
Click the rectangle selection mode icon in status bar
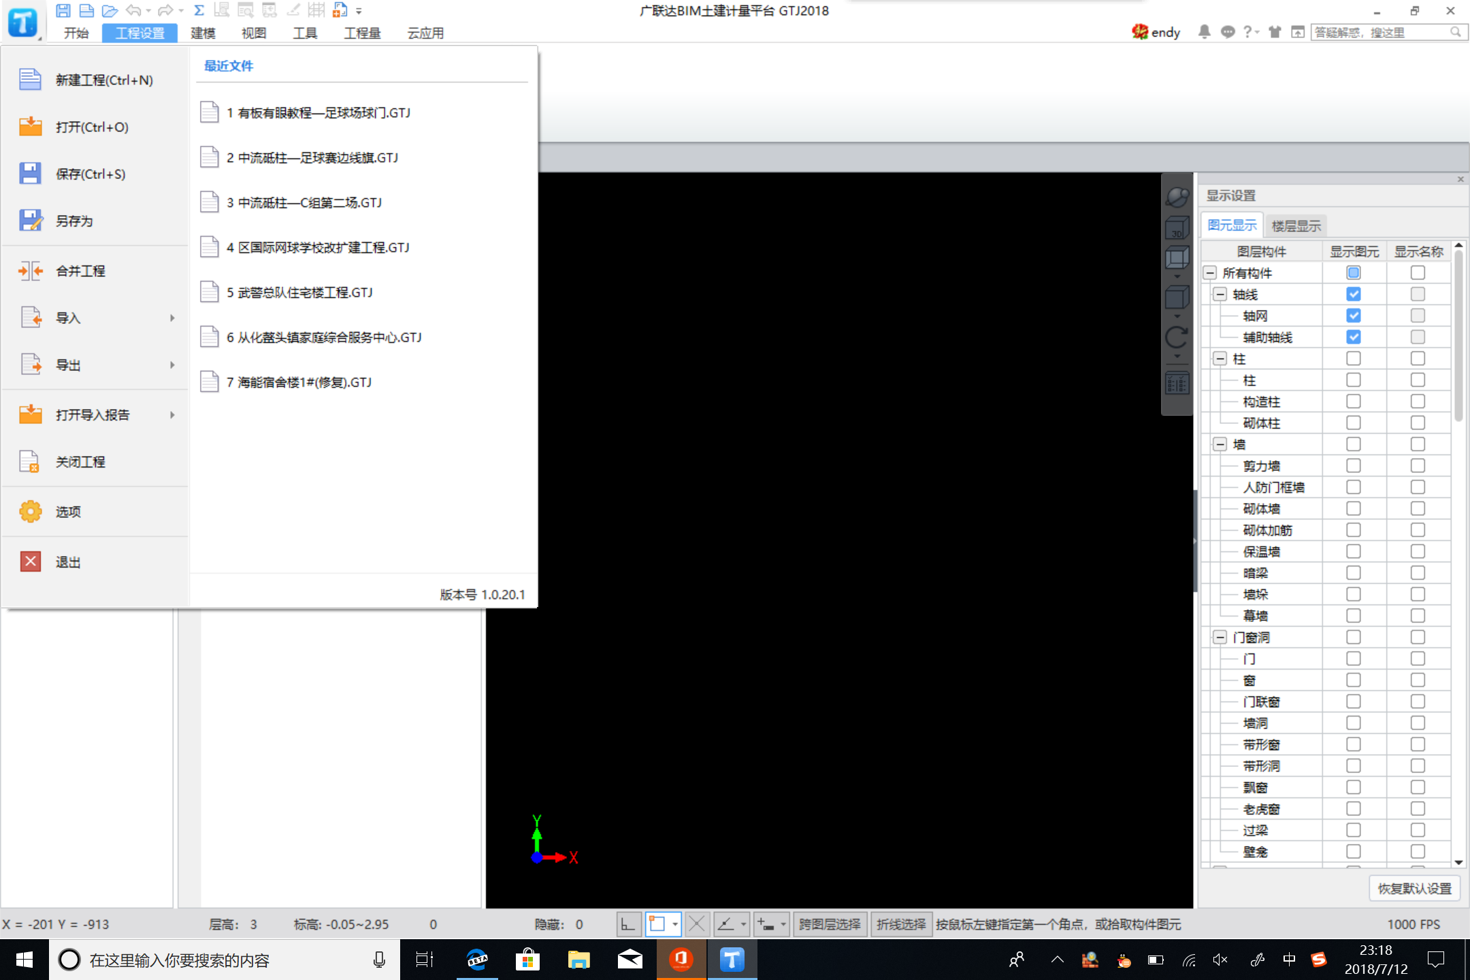coord(657,924)
